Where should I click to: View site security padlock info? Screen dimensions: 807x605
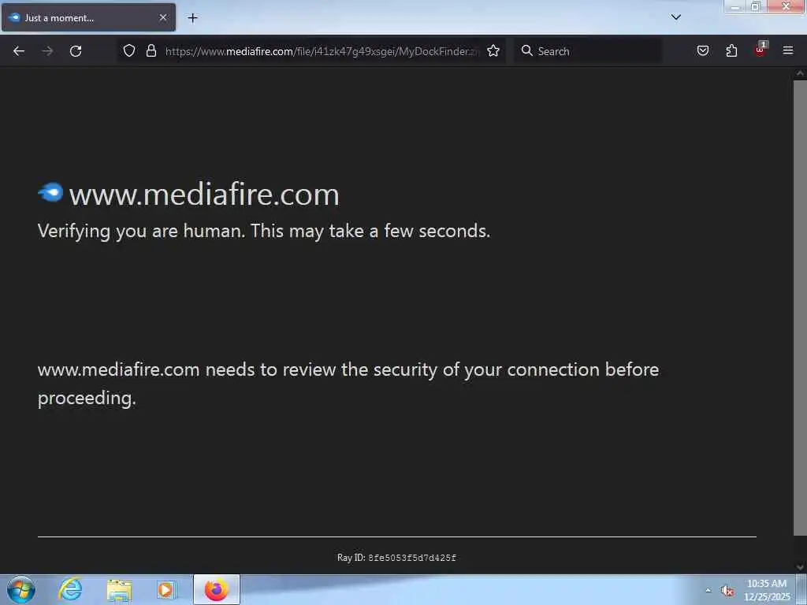151,50
